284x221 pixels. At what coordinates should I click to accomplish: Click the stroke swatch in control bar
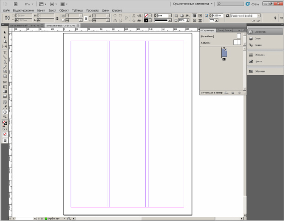pyautogui.click(x=146, y=20)
